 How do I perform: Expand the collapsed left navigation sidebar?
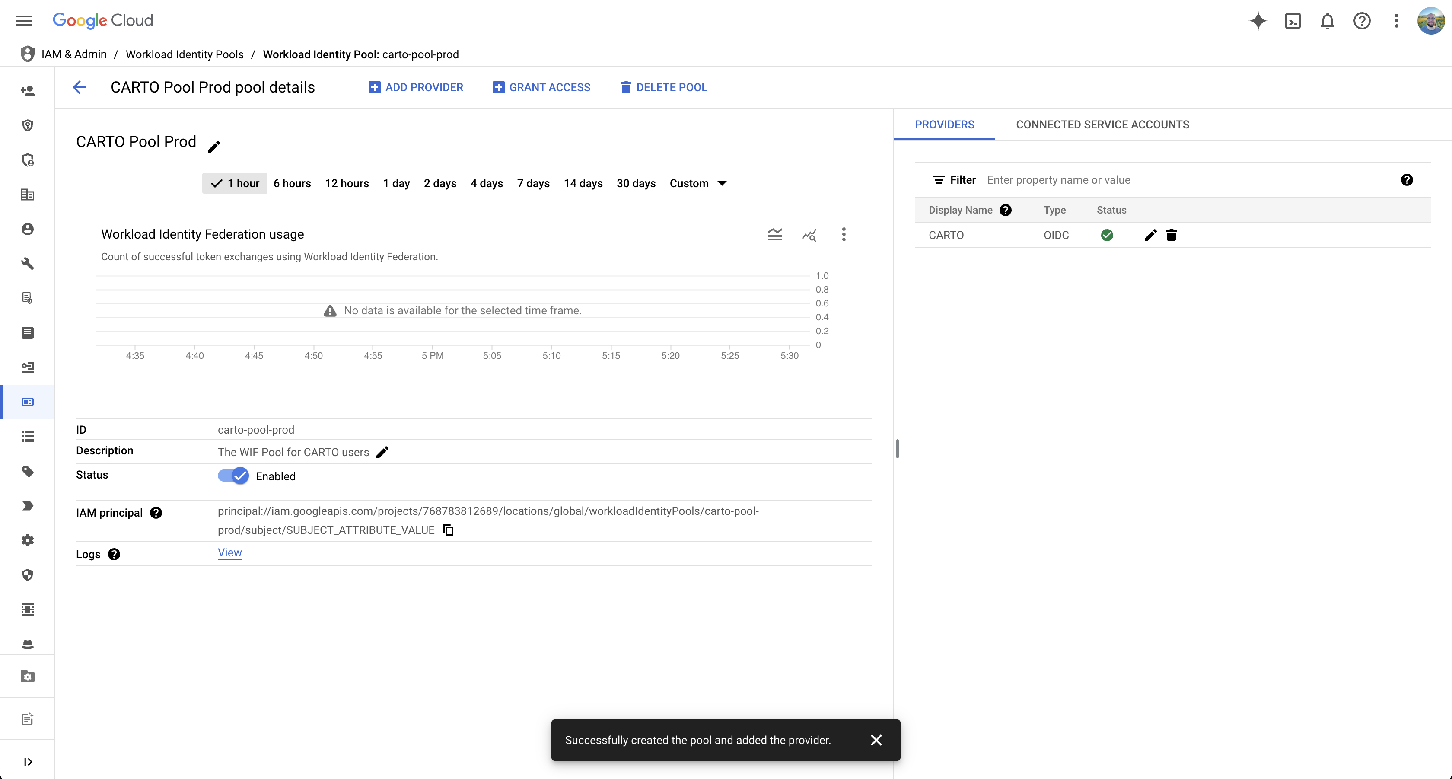28,762
